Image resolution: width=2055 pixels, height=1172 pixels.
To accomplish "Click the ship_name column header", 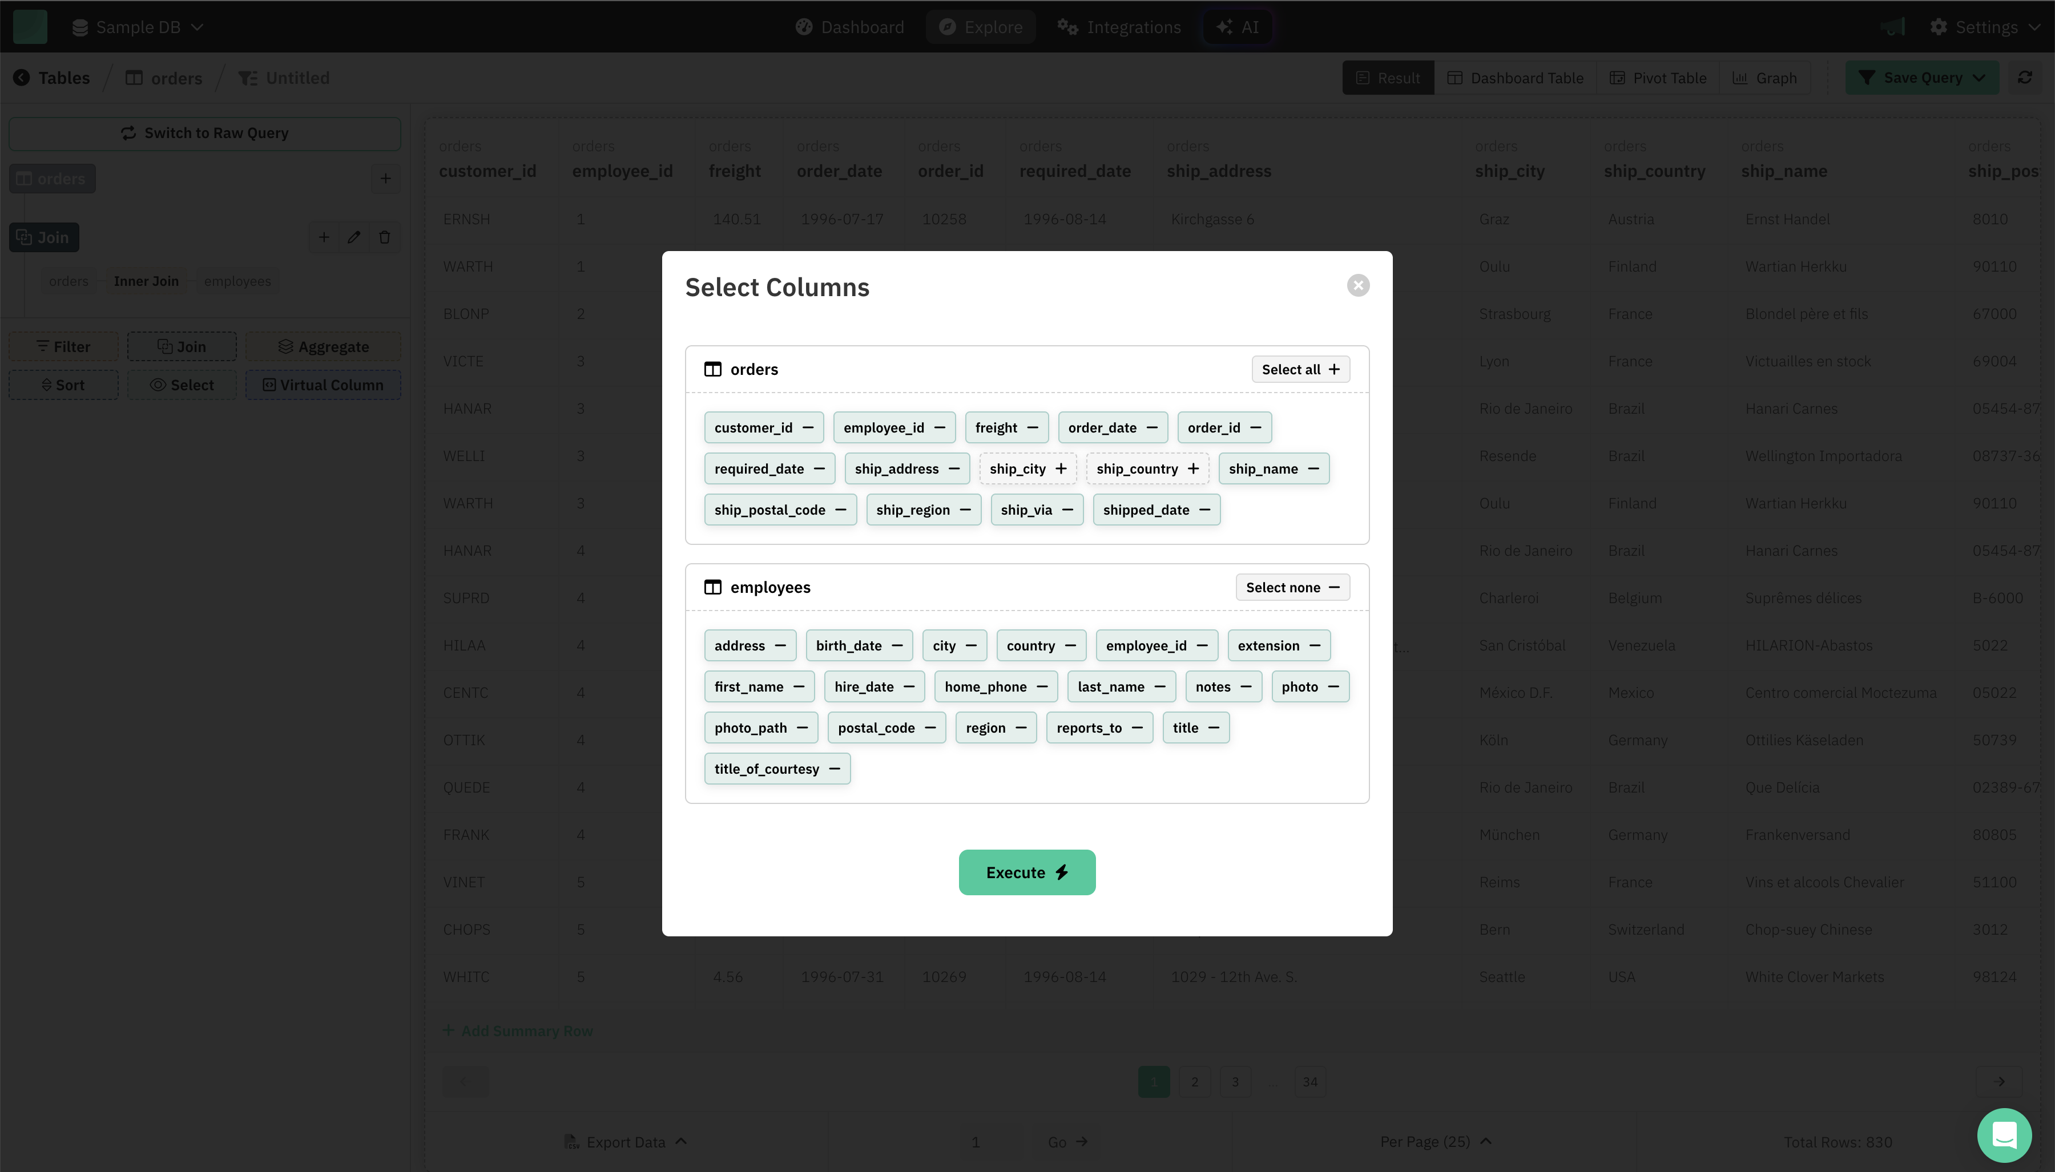I will pos(1784,171).
